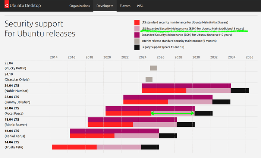Click the 14.04 LTS label
Image resolution: width=261 pixels, height=158 pixels.
coord(12,142)
